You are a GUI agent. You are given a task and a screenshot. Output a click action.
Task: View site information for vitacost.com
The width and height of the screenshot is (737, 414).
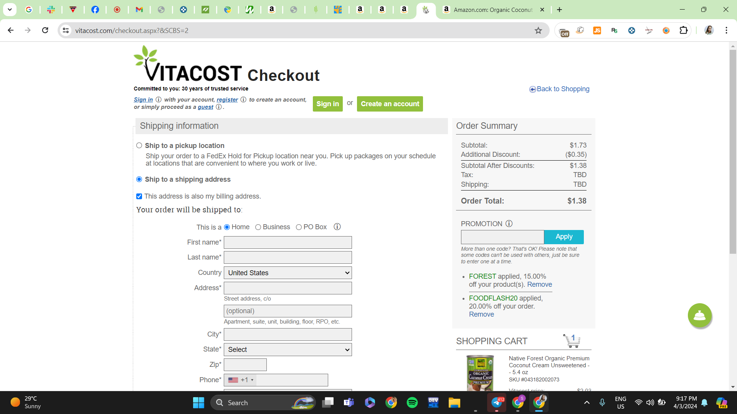pyautogui.click(x=66, y=30)
